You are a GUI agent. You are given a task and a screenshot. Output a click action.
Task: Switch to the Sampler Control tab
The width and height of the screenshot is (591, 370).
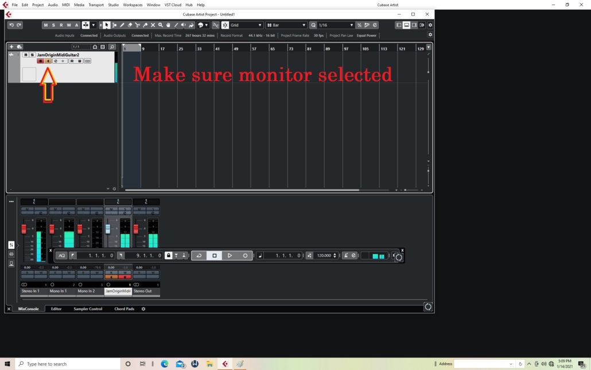tap(88, 309)
